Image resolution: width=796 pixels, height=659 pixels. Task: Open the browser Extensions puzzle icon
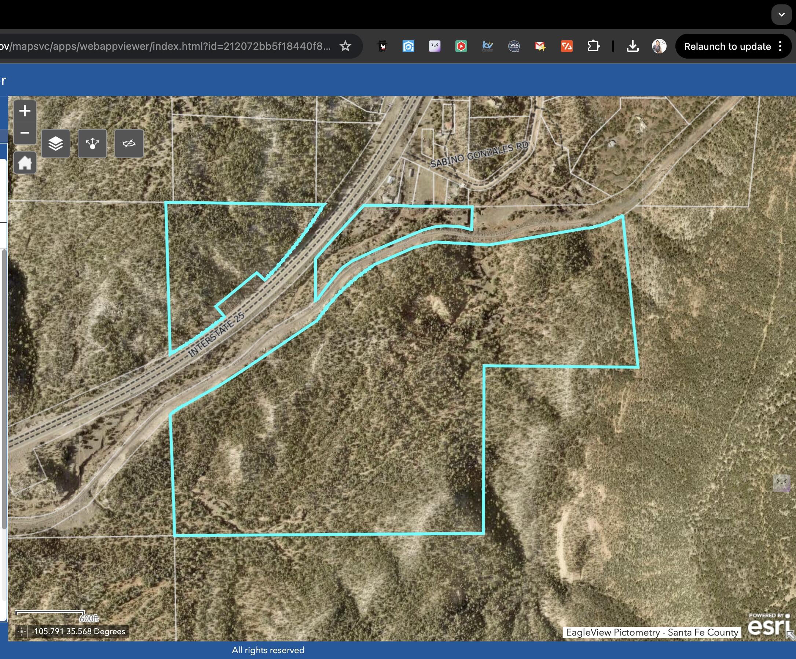point(594,46)
